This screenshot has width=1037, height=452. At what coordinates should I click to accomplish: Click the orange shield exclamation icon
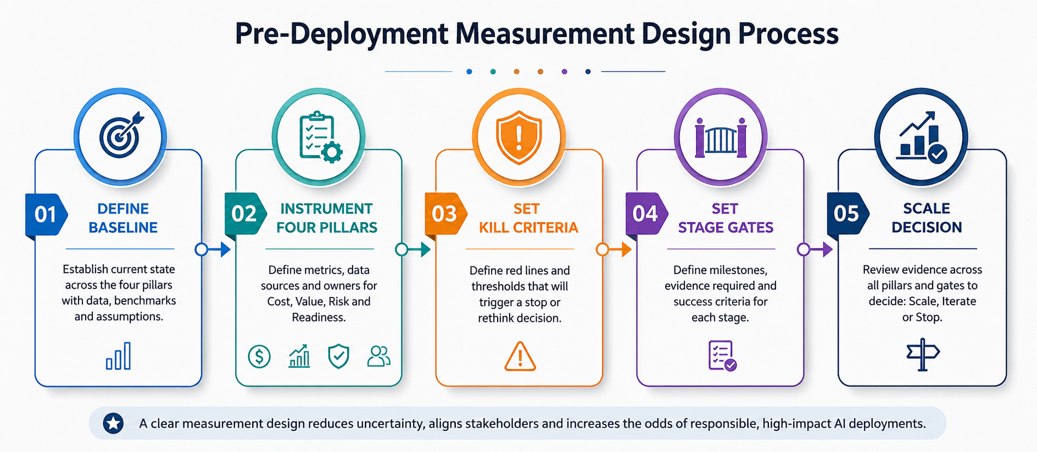pos(518,138)
